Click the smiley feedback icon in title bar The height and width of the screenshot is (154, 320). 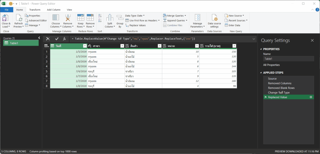pos(11,4)
